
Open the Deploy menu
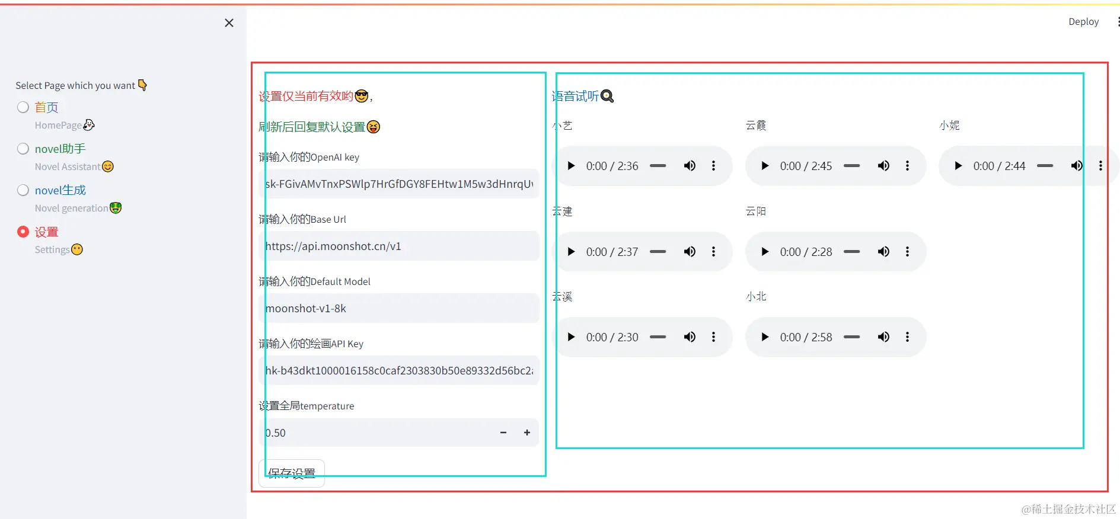coord(1083,21)
